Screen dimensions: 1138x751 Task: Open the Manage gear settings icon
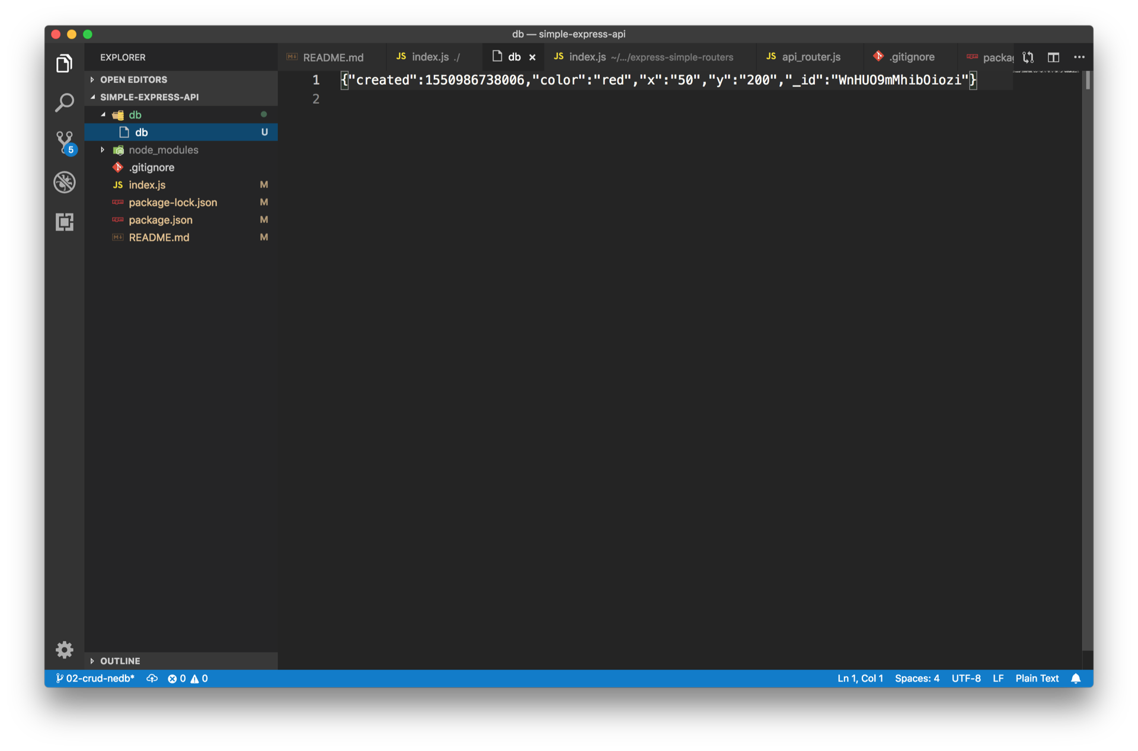(x=64, y=650)
